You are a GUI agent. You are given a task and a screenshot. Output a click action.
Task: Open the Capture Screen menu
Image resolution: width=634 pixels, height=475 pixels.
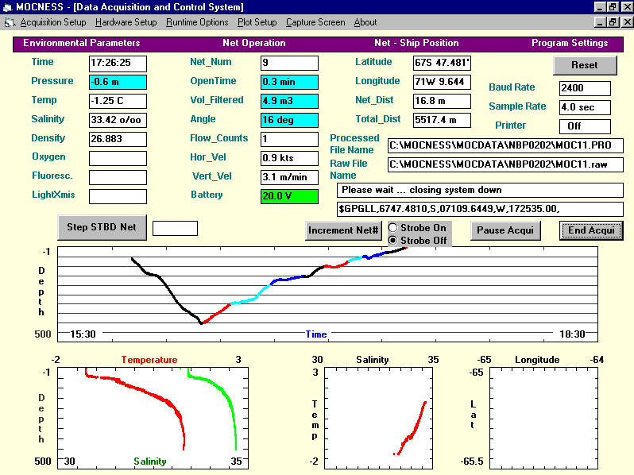(315, 22)
